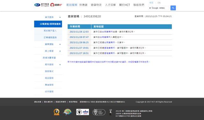Open 隱私權政策 footer link

(48, 102)
